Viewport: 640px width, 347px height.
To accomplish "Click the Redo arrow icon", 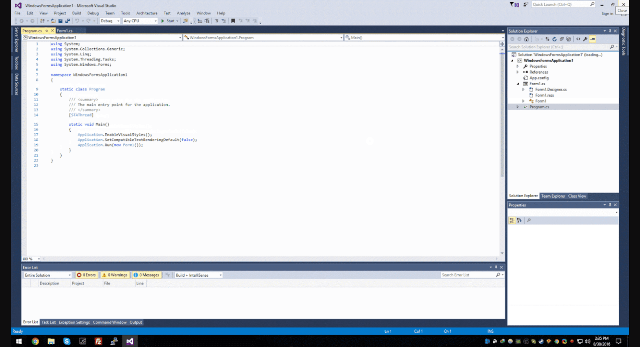I will [x=88, y=21].
